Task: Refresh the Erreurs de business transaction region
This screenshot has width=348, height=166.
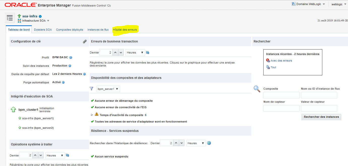Action: pyautogui.click(x=148, y=52)
